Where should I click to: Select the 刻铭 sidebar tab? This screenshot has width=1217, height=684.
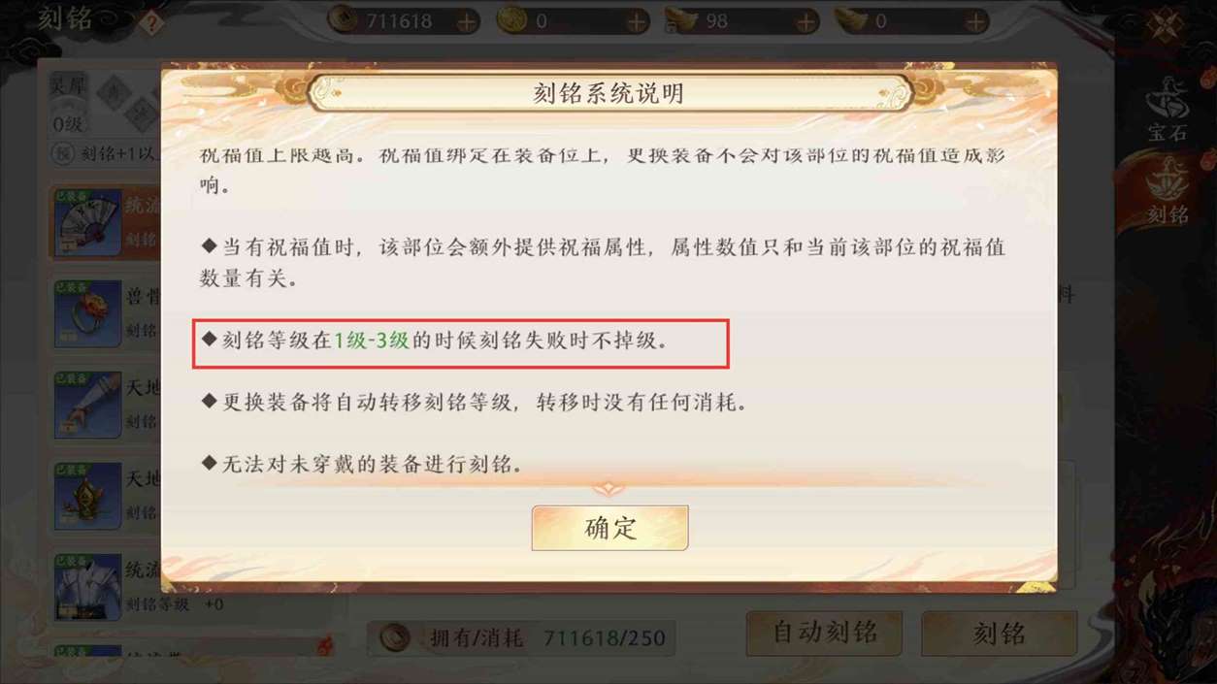click(x=1168, y=191)
